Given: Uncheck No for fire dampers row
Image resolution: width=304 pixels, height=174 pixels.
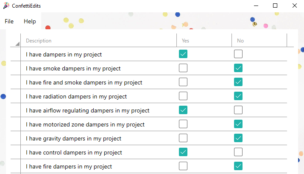Looking at the screenshot, I should click(x=238, y=166).
